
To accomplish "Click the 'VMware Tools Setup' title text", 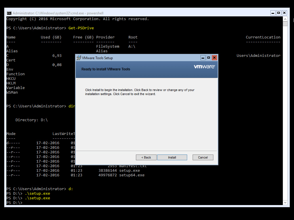I will 97,58.
